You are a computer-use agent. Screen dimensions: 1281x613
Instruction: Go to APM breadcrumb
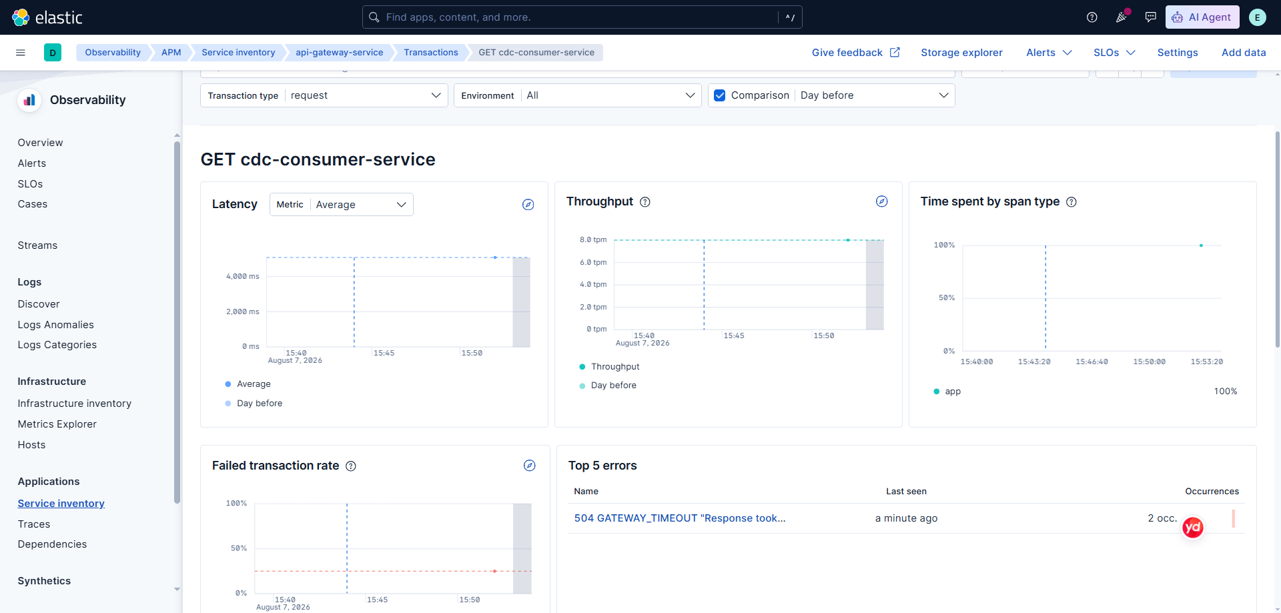point(171,53)
